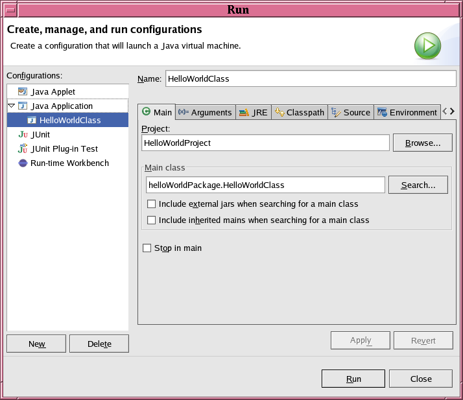The image size is (463, 400).
Task: Open the Classpath tab
Action: coord(300,112)
